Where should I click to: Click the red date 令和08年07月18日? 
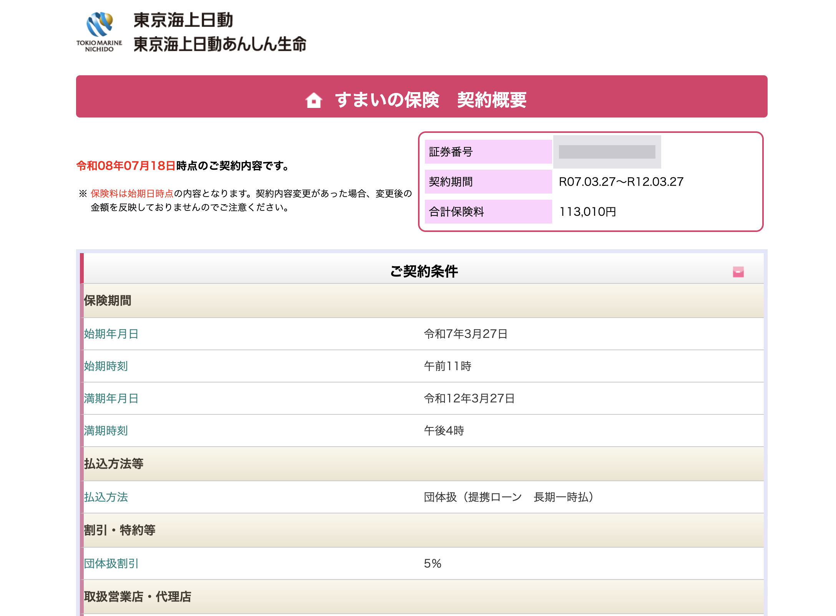coord(126,166)
